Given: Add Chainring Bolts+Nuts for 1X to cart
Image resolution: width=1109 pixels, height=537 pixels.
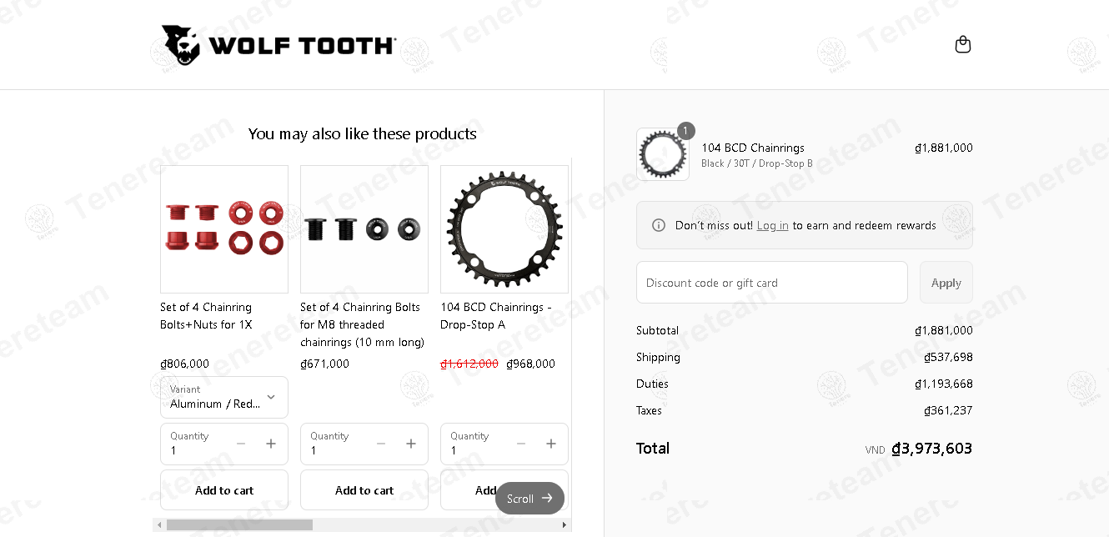Looking at the screenshot, I should tap(223, 490).
